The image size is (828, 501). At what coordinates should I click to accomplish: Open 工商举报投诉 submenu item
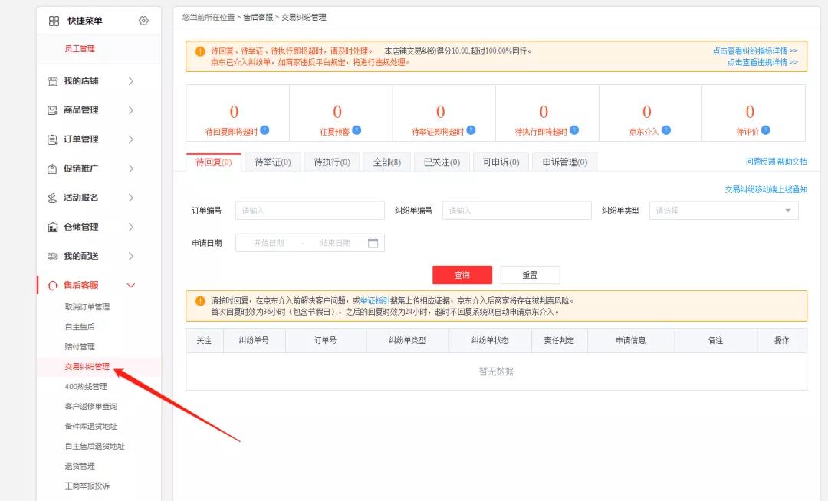(x=87, y=486)
